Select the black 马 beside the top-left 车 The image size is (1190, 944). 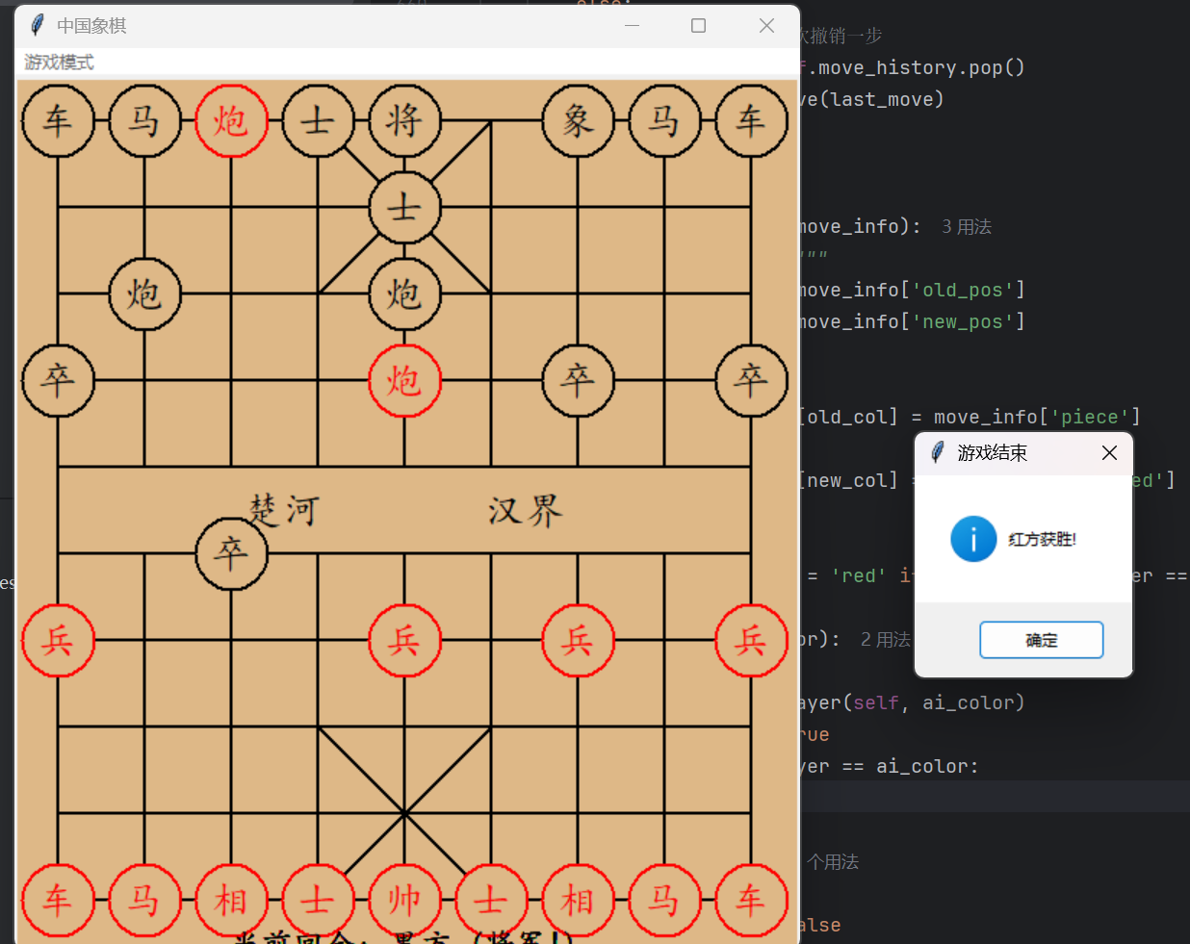[x=144, y=121]
